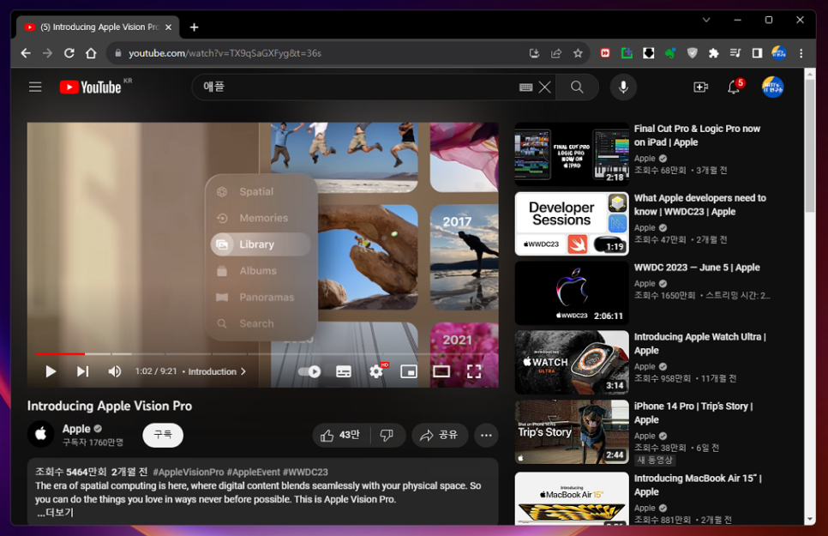This screenshot has height=536, width=828.
Task: Seek on the red video progress bar
Action: 60,353
